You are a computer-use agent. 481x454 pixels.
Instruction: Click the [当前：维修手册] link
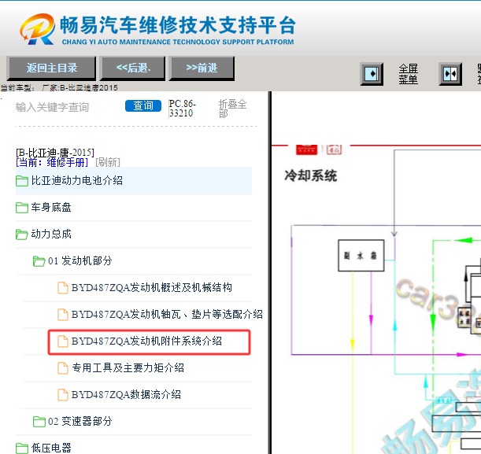[x=52, y=162]
